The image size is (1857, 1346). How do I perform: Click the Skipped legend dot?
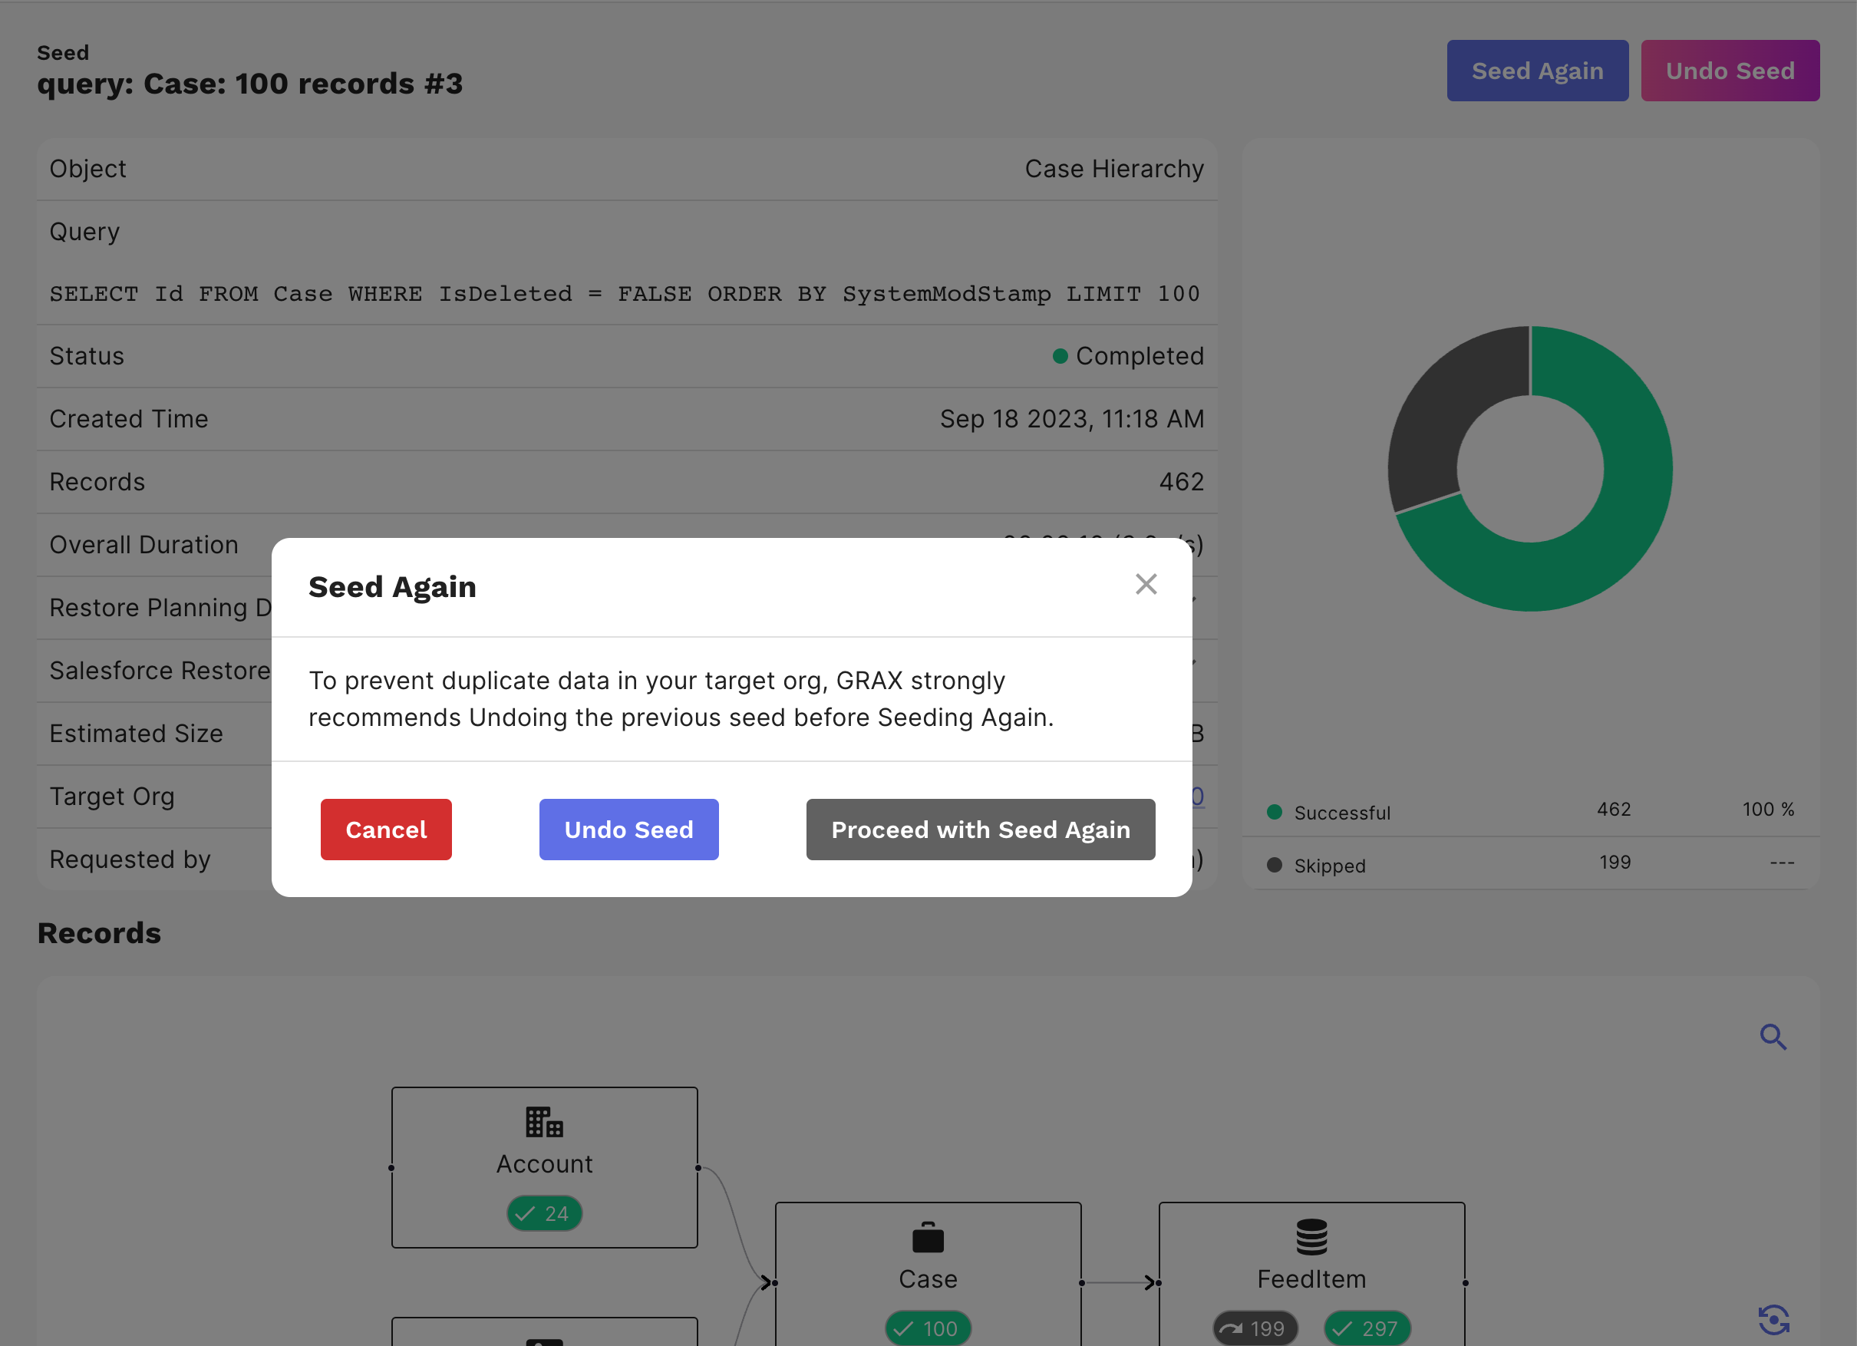[x=1274, y=865]
